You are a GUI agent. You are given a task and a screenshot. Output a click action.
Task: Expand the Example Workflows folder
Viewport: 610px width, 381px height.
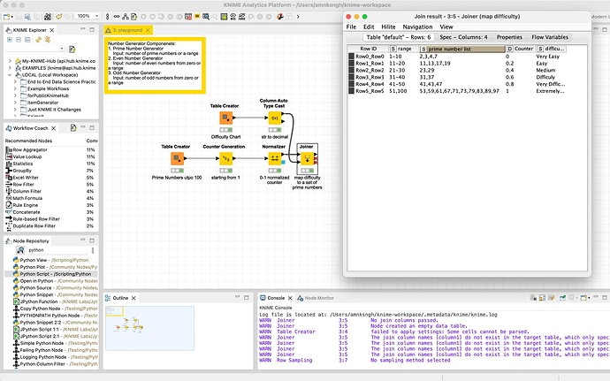(x=15, y=88)
